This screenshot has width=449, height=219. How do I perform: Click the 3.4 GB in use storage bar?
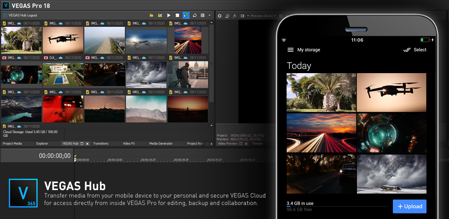click(337, 206)
